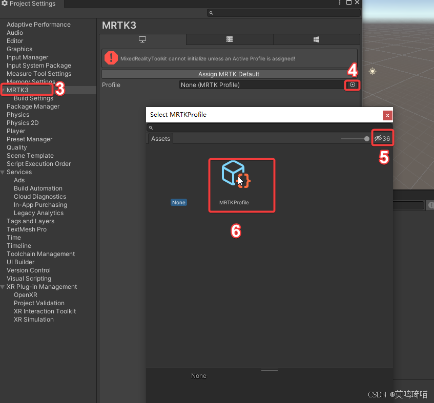434x403 pixels.
Task: Select the standalone desktop platform tab
Action: tap(142, 39)
